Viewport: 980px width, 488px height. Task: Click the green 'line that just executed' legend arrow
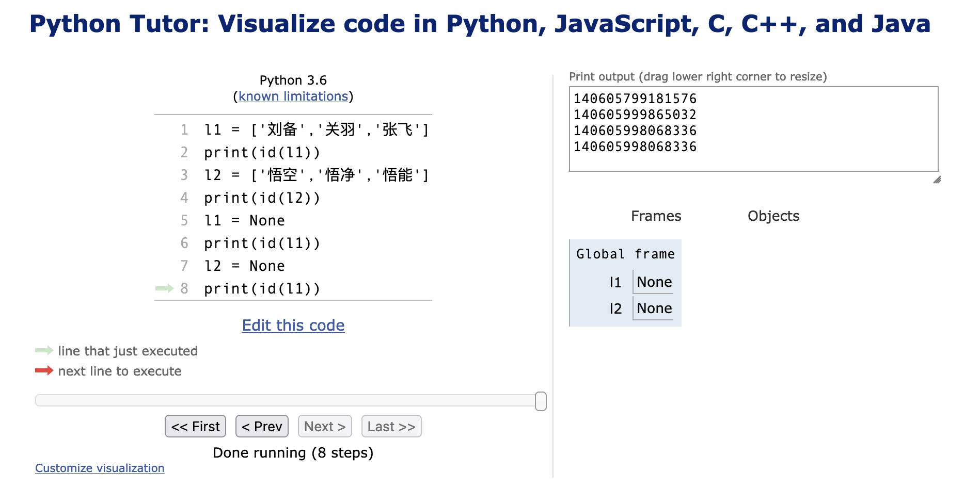pos(44,351)
